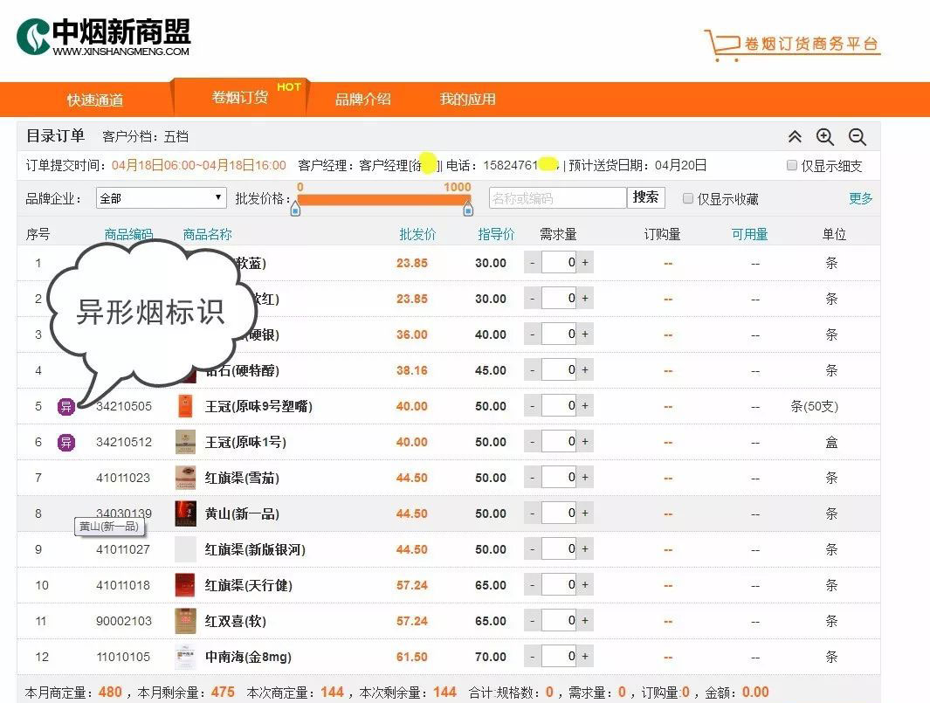Viewport: 930px width, 703px height.
Task: Click product name 中南海(金8mg)
Action: click(x=248, y=657)
